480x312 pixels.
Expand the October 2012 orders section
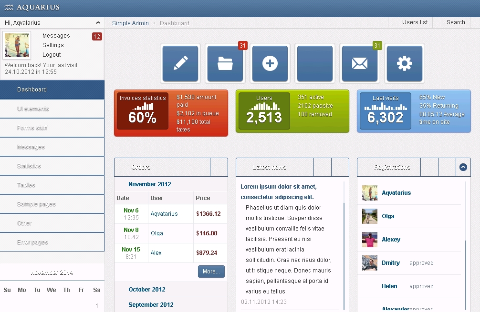pos(147,290)
